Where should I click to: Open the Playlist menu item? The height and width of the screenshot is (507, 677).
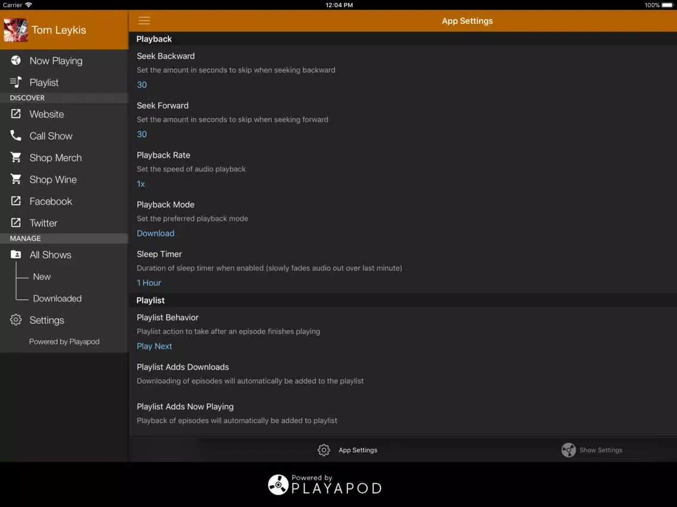[x=64, y=82]
